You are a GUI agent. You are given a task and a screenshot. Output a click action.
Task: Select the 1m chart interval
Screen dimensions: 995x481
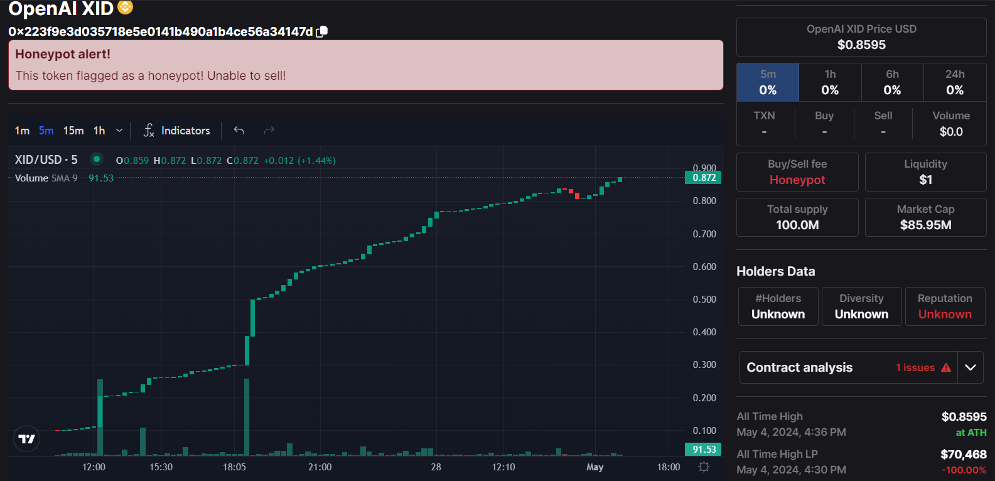tap(22, 131)
